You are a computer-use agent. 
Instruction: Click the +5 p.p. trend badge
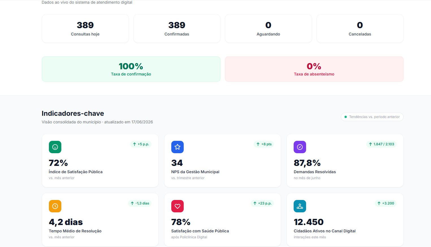pos(141,144)
